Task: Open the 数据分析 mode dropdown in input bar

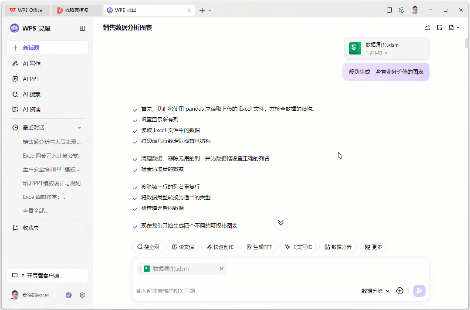Action: click(x=375, y=291)
